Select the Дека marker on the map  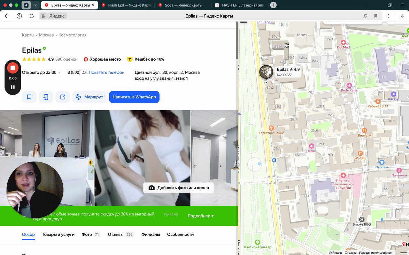pyautogui.click(x=312, y=146)
